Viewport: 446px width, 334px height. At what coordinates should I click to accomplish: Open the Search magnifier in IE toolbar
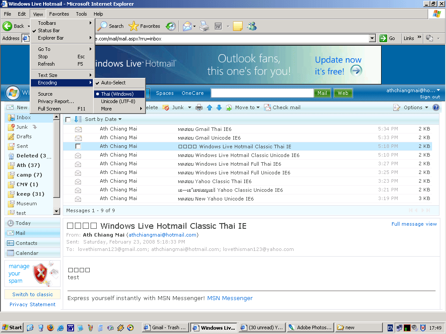click(102, 26)
